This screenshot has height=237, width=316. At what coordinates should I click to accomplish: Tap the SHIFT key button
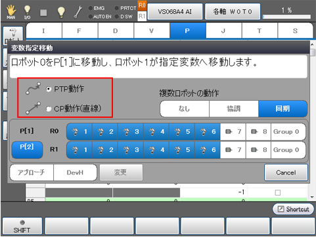[22, 226]
